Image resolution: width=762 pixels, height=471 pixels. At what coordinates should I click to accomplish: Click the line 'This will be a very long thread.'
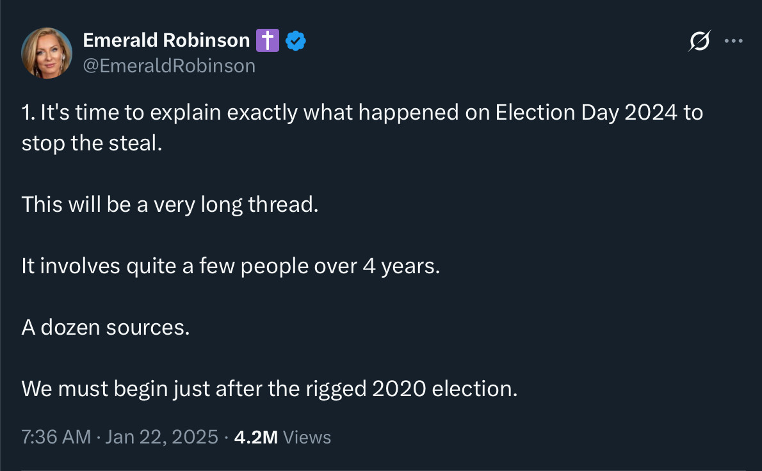pyautogui.click(x=170, y=204)
